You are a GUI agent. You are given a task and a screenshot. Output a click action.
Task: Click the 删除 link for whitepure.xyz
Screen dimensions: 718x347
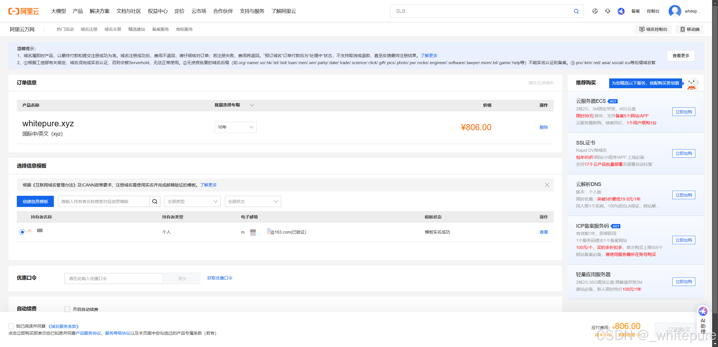543,127
